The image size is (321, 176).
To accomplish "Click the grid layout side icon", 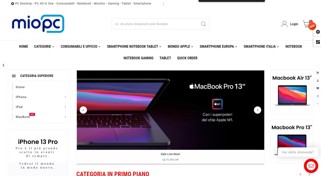I will (318, 42).
